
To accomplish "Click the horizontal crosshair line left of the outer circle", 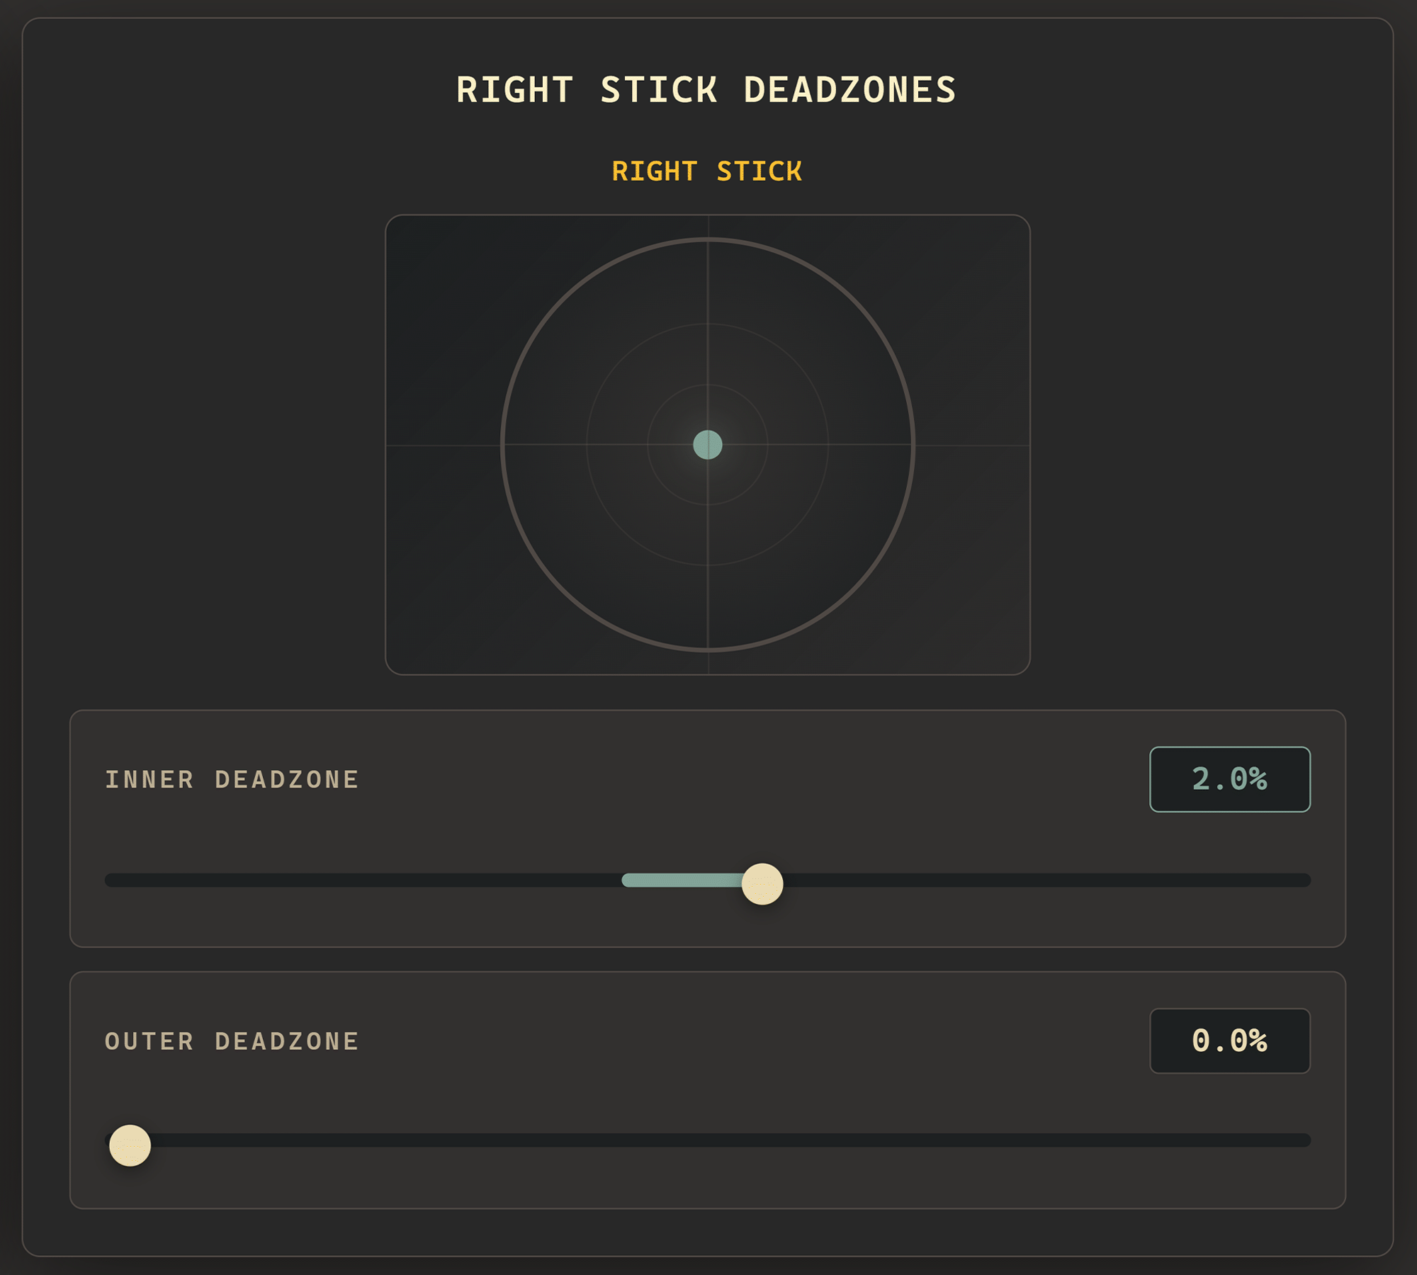I will 443,445.
